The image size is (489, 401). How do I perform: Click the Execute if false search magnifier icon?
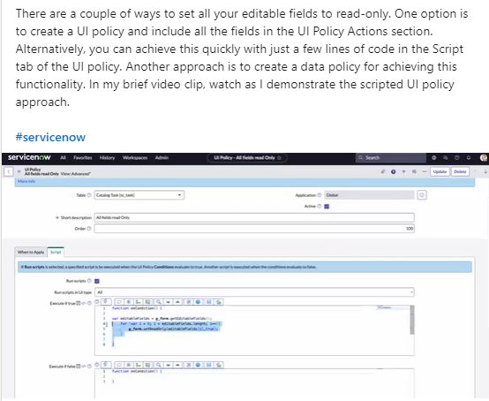158,365
